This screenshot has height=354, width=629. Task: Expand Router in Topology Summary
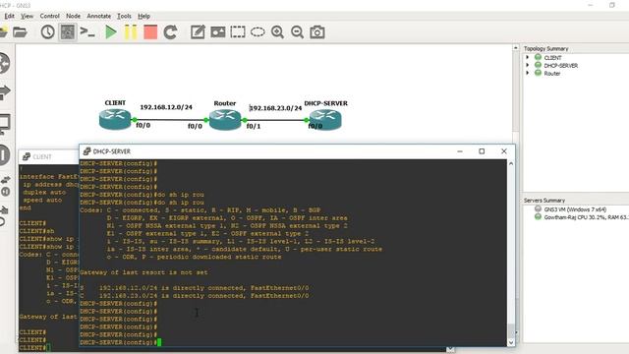(x=528, y=73)
